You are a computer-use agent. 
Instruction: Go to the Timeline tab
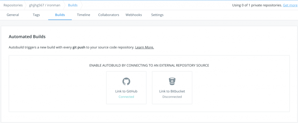tap(84, 15)
